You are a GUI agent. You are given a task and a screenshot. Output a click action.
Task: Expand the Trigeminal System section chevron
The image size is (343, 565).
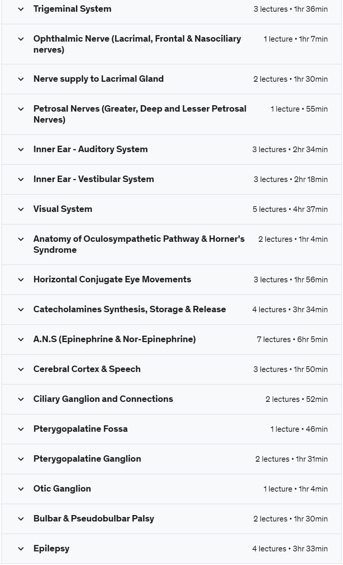coord(21,9)
